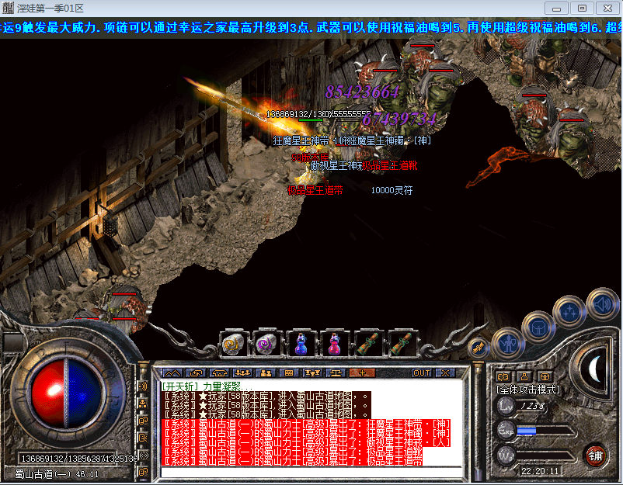Minimize the game window
Screen dimensions: 623x485
click(x=556, y=9)
